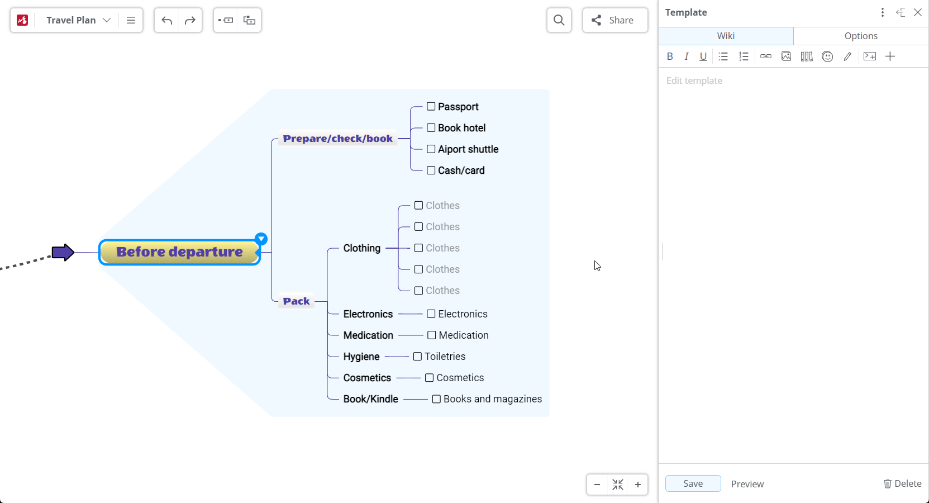Switch to the Options tab
Screen dimensions: 929x503
click(860, 36)
